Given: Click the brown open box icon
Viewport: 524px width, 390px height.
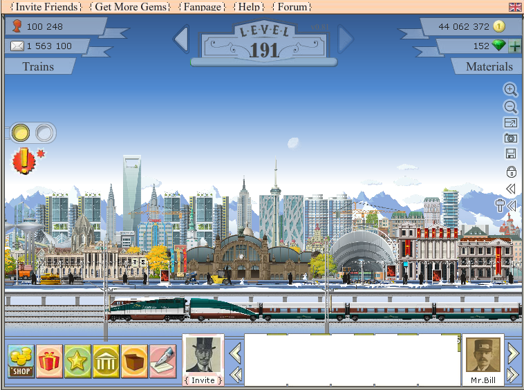Looking at the screenshot, I should [135, 361].
